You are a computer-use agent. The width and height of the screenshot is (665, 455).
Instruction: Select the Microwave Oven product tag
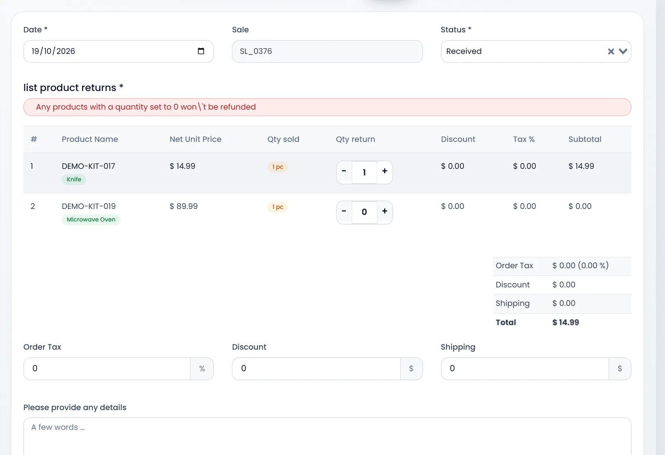click(x=91, y=220)
